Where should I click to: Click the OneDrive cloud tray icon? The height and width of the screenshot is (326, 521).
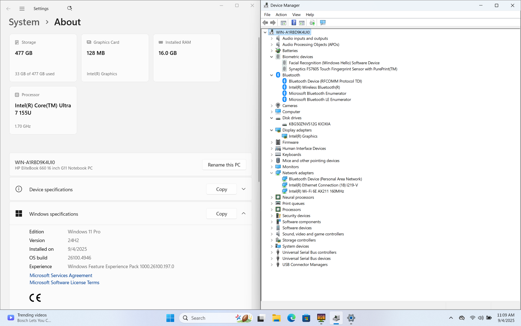coord(462,318)
